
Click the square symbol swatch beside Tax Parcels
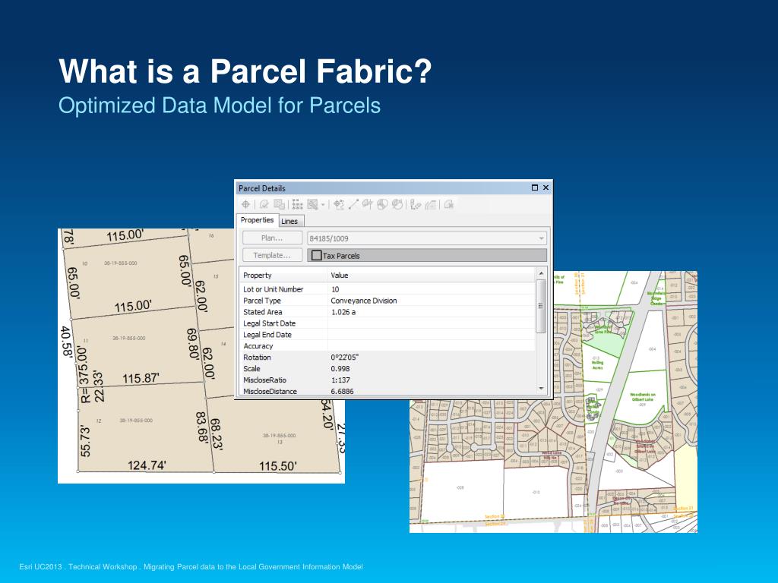317,255
